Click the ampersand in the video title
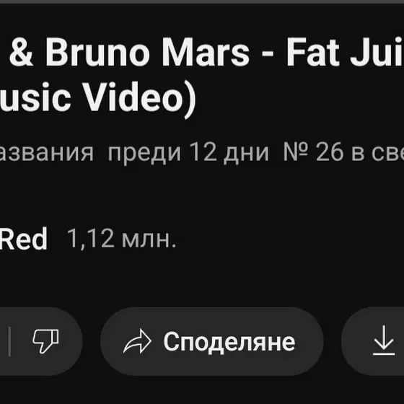Image resolution: width=404 pixels, height=404 pixels. tap(22, 52)
